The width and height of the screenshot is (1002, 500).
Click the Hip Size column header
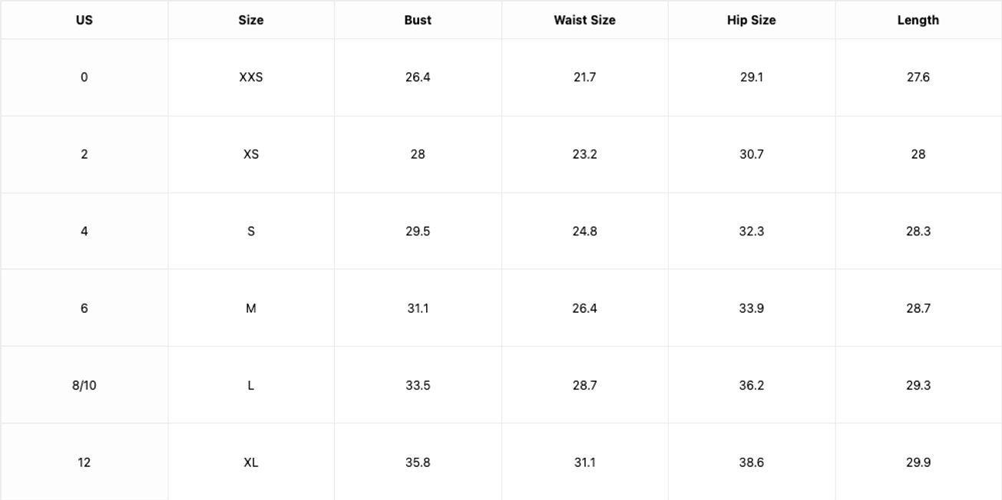pos(751,21)
